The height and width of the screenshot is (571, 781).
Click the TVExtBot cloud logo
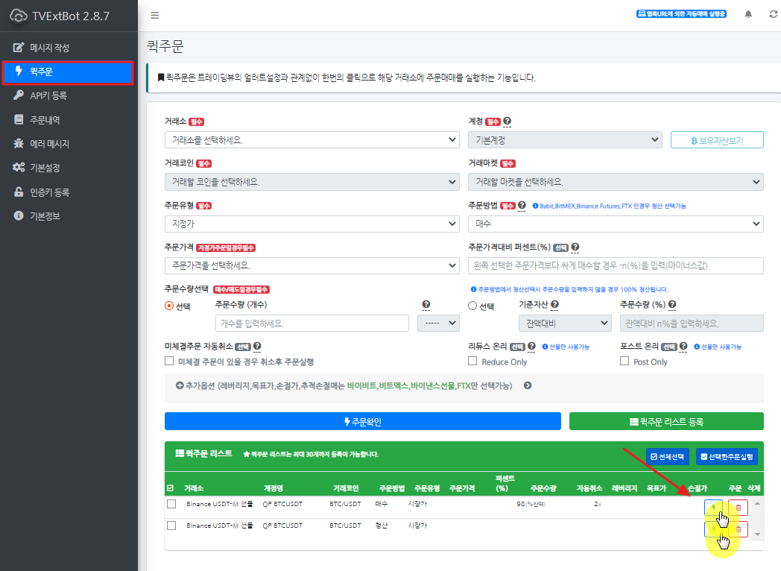click(19, 15)
